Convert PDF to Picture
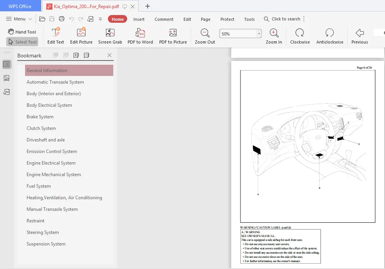 pos(173,36)
